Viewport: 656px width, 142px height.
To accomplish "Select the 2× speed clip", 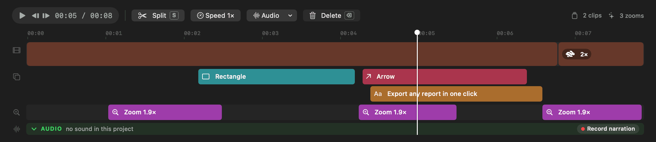I will click(x=601, y=54).
